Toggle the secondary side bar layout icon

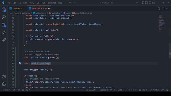150,3
